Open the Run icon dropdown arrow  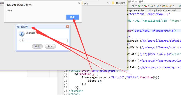coord(142,6)
